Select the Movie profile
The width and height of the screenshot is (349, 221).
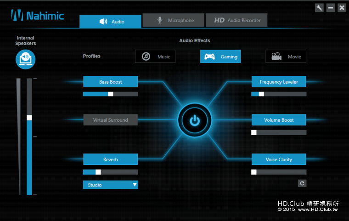(286, 57)
